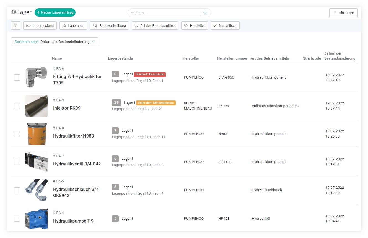The height and width of the screenshot is (238, 368).
Task: Open the Hydraulikventil 3/4 G42 entry
Action: pyautogui.click(x=77, y=164)
